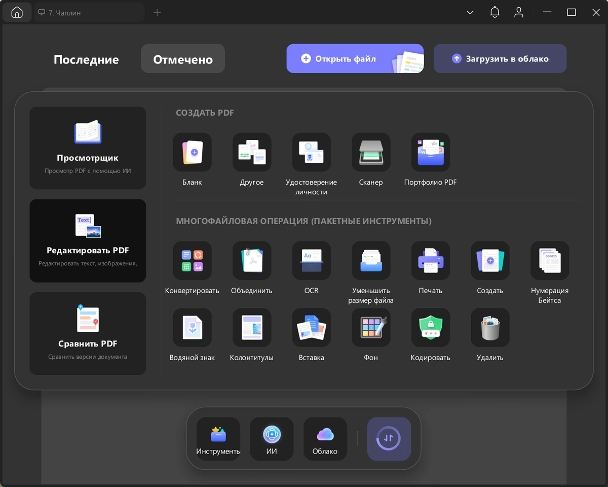Choose Другое create PDF option

click(252, 152)
